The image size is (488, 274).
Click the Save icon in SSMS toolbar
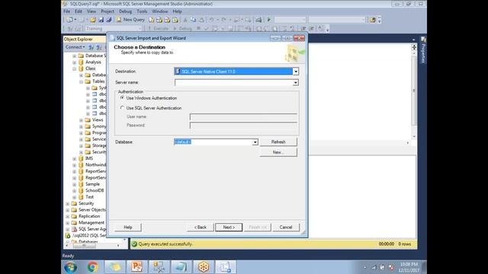click(x=101, y=20)
